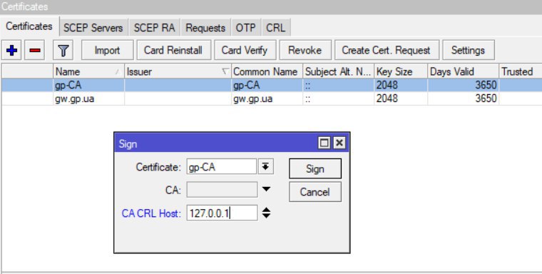Screen dimensions: 542x274
Task: Open the filter funnel icon
Action: (x=63, y=51)
